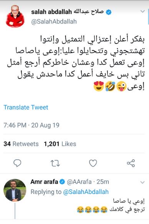Tap the share icon under tweet
Viewport: 149px width, 224px height.
click(131, 163)
